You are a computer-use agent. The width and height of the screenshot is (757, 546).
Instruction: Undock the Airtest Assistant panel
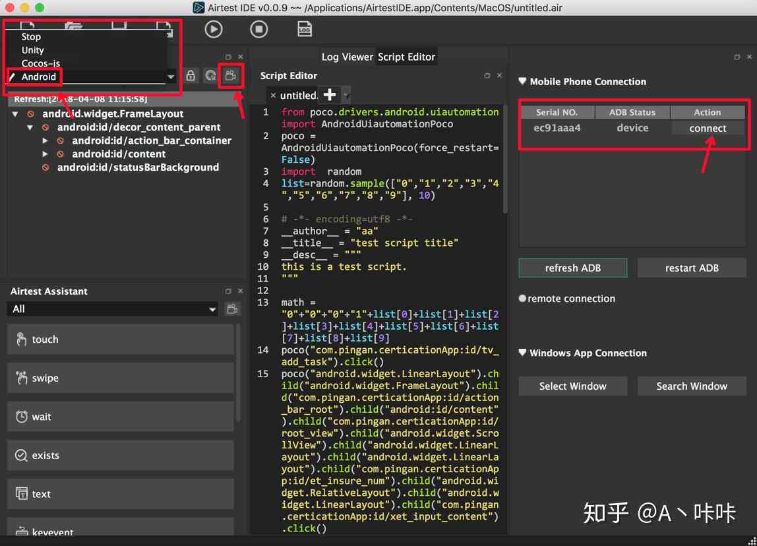(x=228, y=291)
